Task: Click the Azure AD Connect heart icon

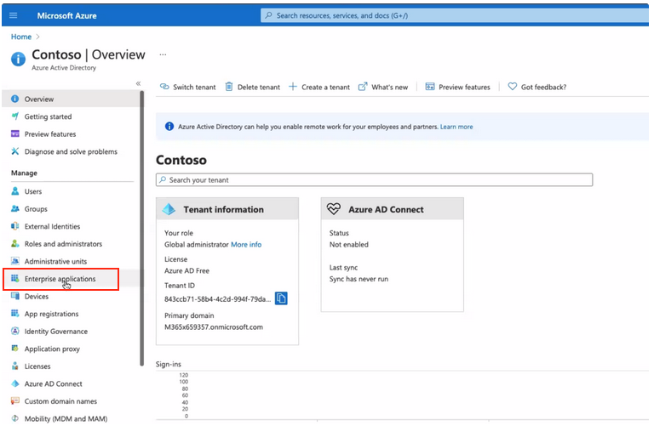Action: [x=334, y=208]
